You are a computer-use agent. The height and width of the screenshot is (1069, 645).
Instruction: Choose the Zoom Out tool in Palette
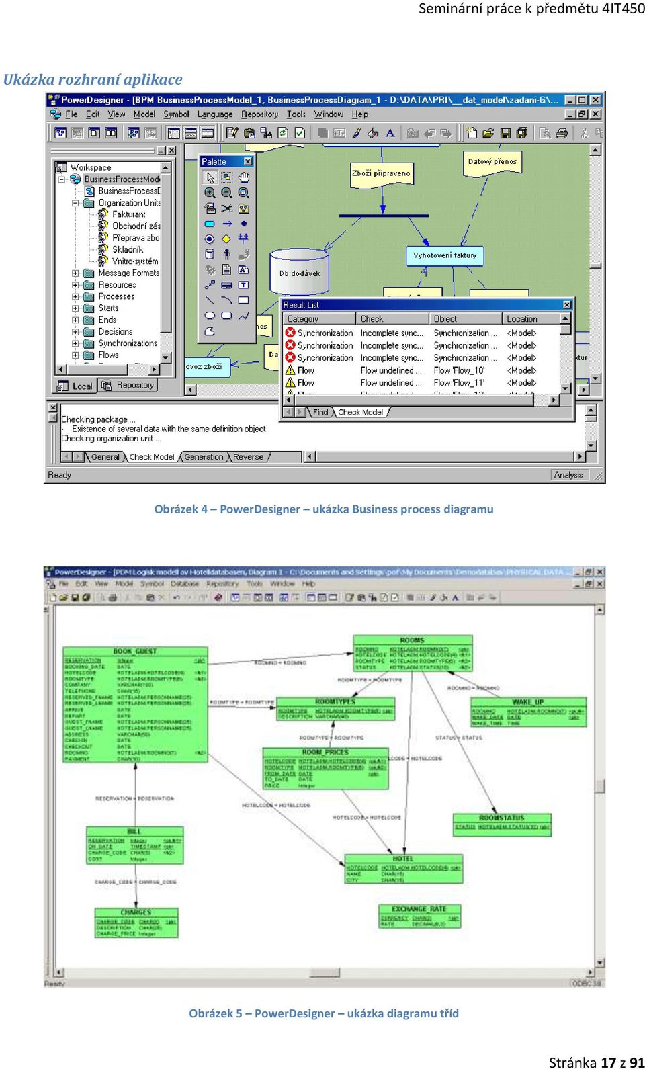coord(227,193)
